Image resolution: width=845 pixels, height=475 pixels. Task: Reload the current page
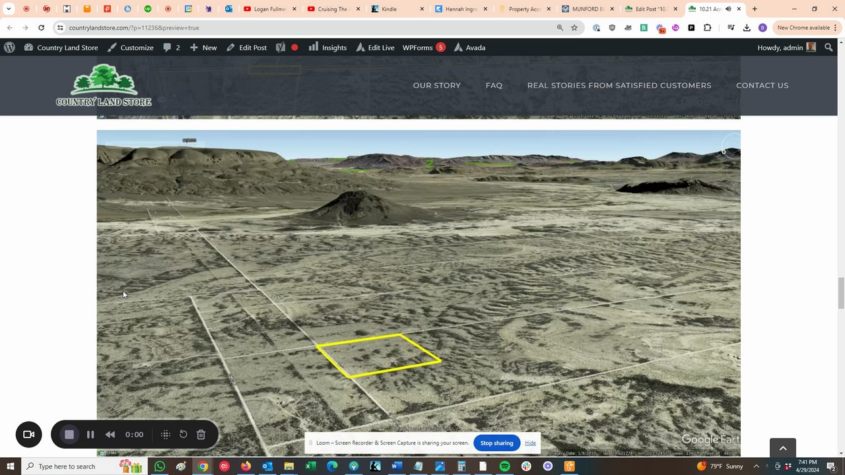[41, 28]
